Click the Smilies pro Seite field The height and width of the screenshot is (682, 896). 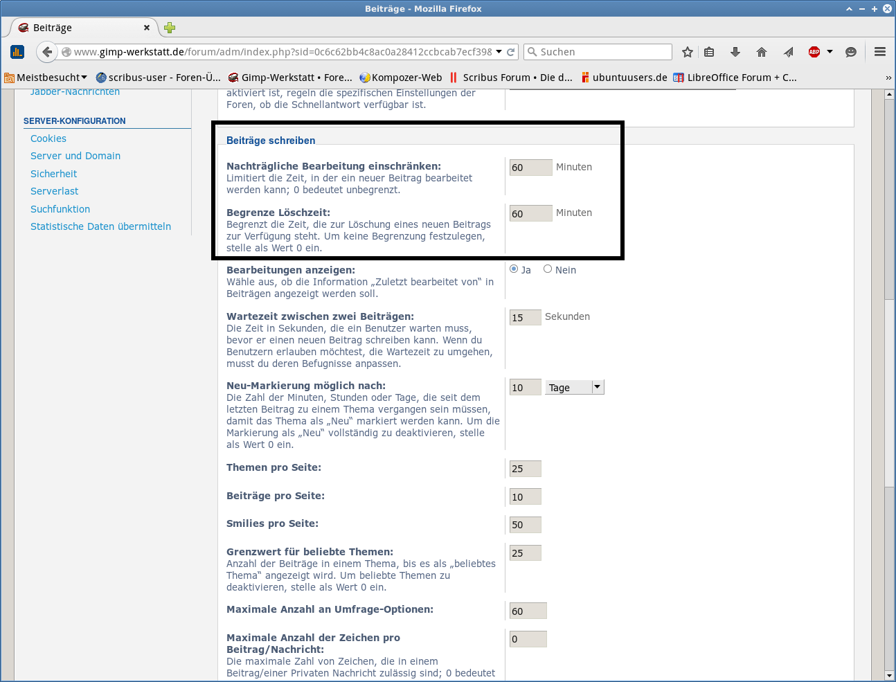pyautogui.click(x=526, y=525)
